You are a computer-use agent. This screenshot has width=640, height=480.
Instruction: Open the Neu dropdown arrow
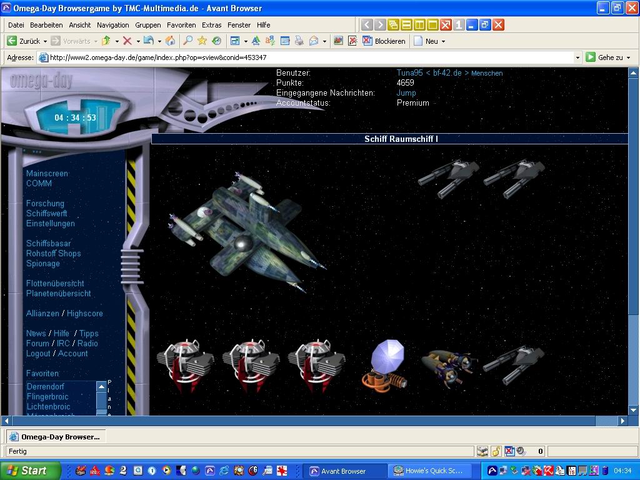[443, 41]
